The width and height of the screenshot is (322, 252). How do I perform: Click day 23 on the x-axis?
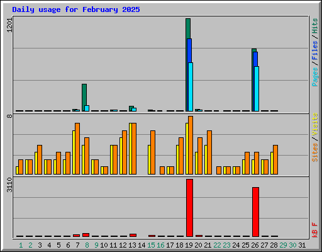226,245
